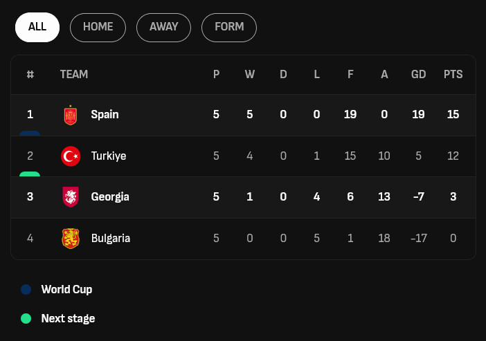This screenshot has height=341, width=486.
Task: Click the Georgia team crest icon
Action: click(x=71, y=197)
